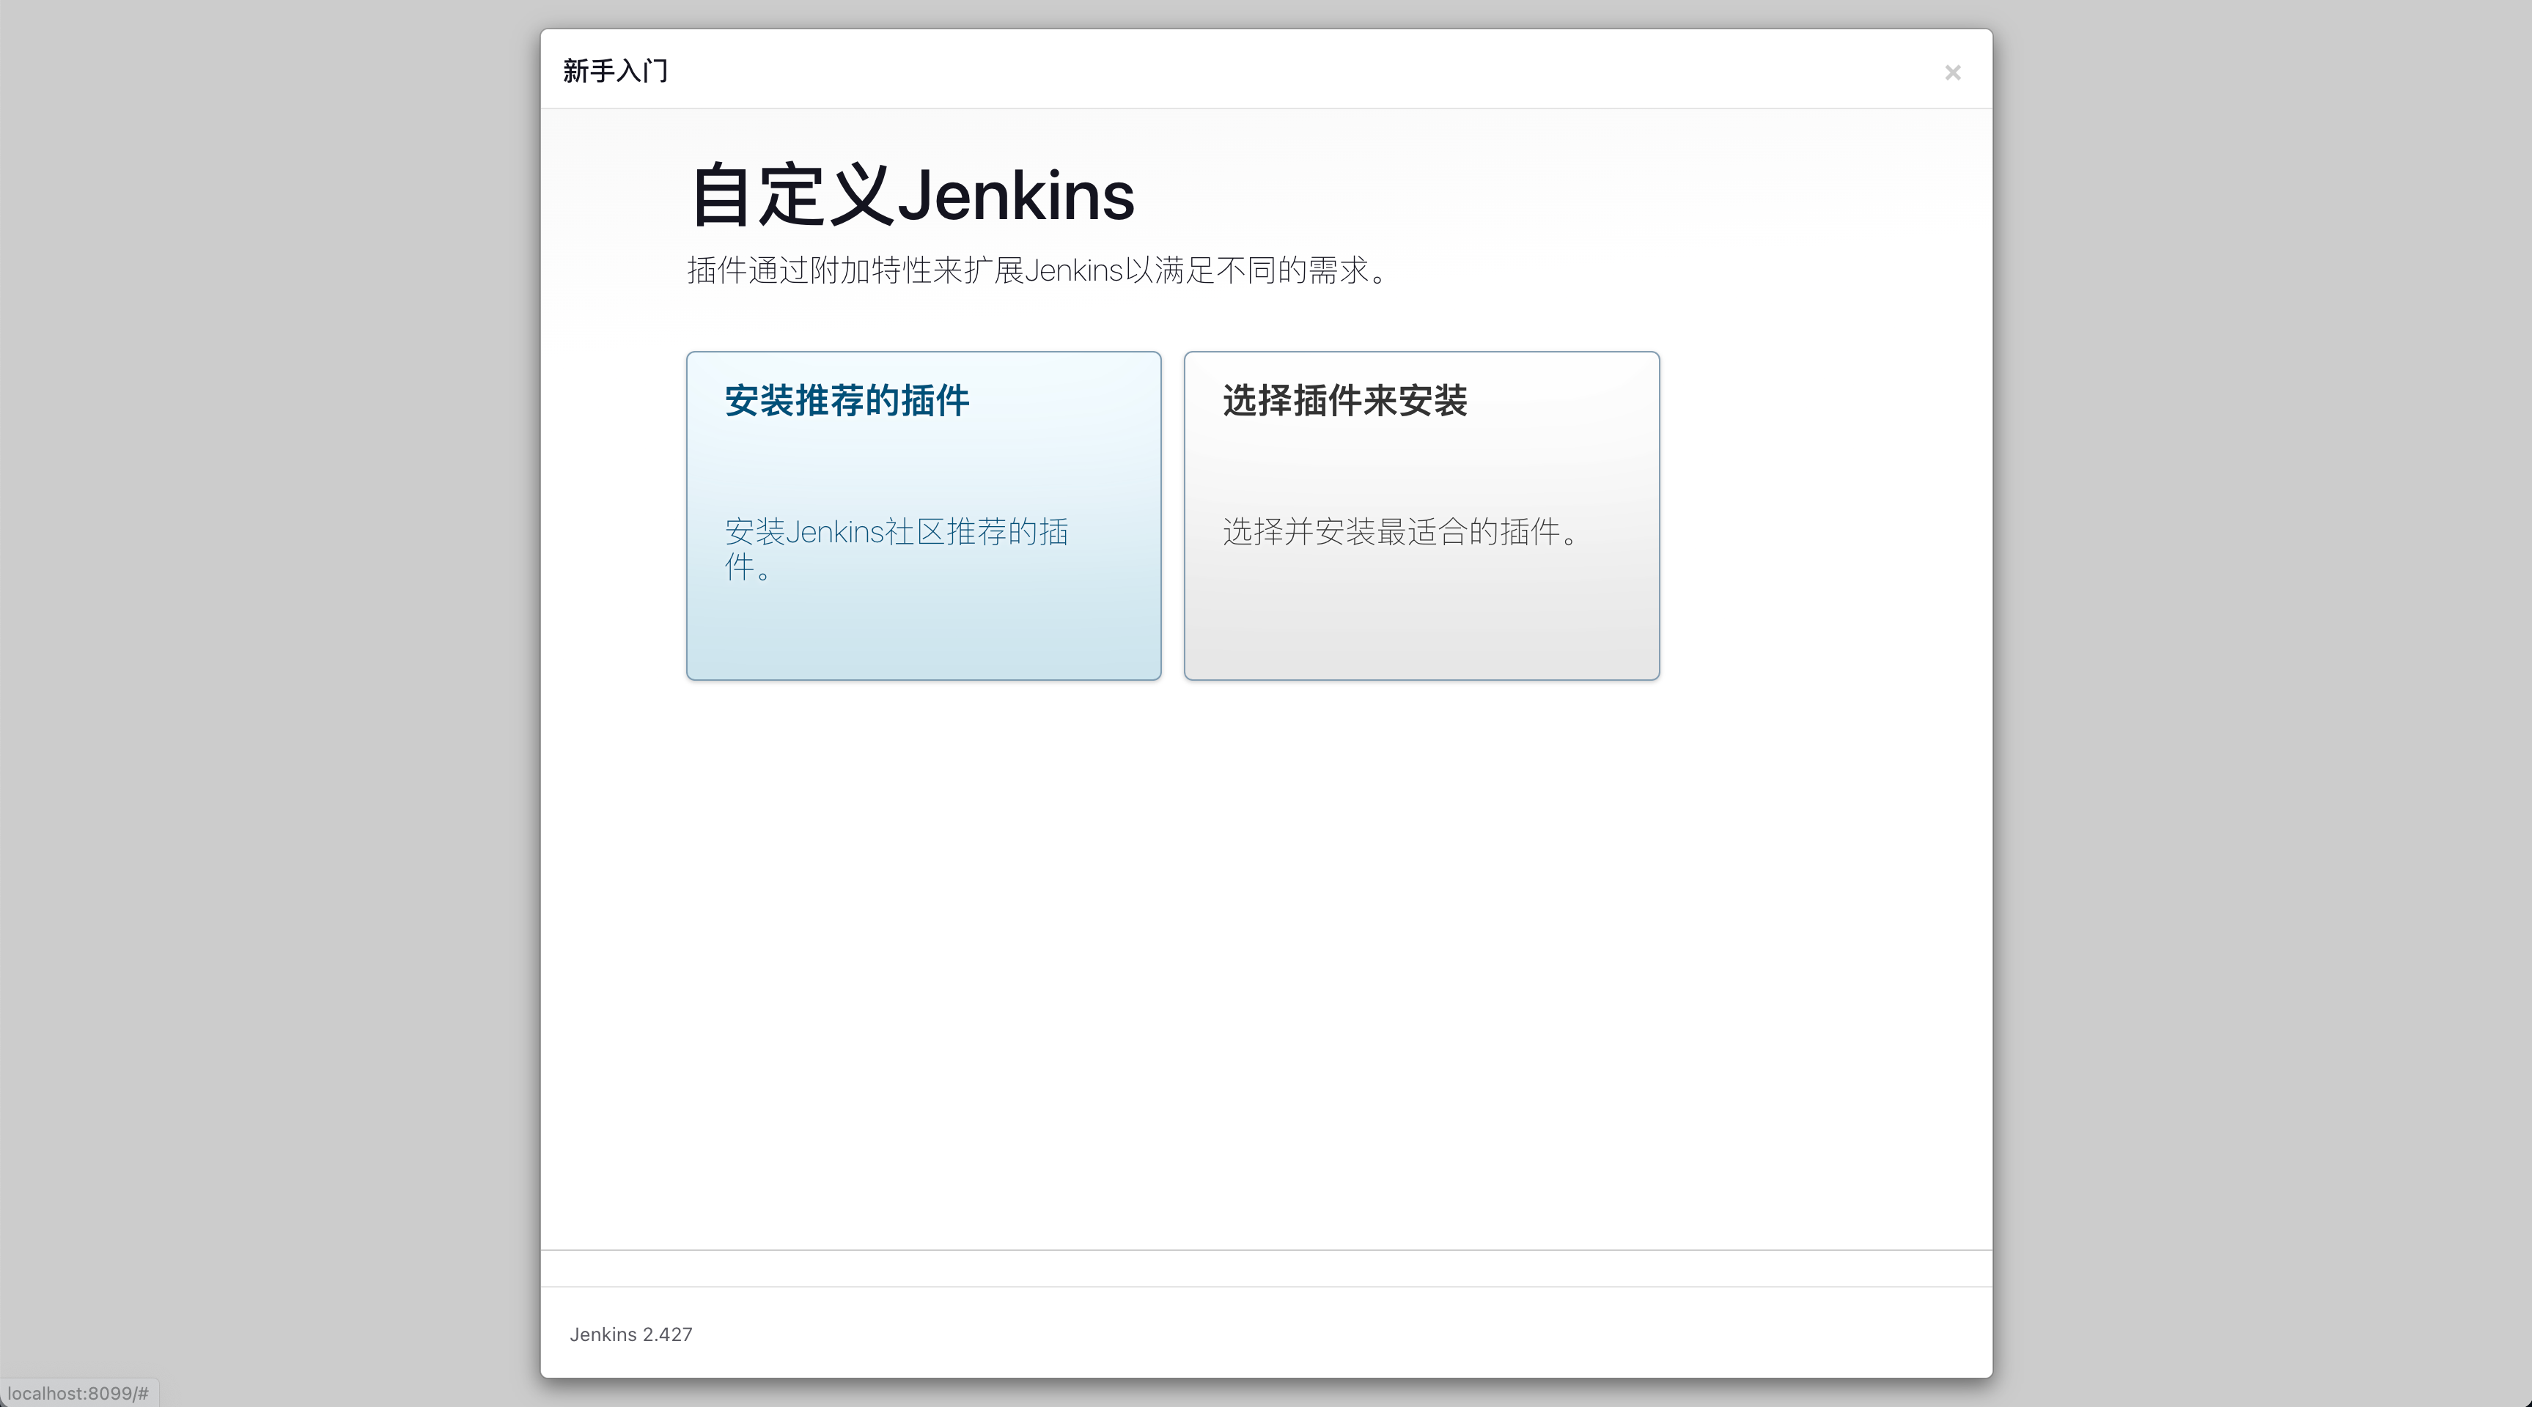Close the 新手入门 setup dialog
This screenshot has height=1407, width=2532.
(1952, 73)
